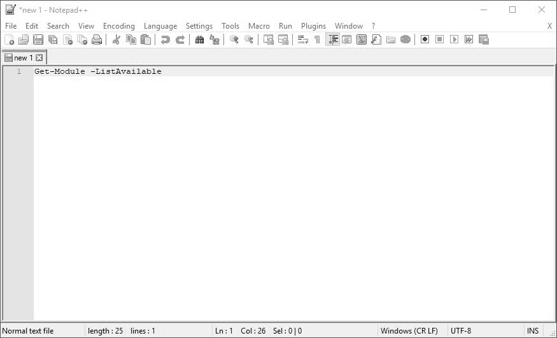Image resolution: width=557 pixels, height=338 pixels.
Task: Select the new 1 document tab
Action: [22, 58]
